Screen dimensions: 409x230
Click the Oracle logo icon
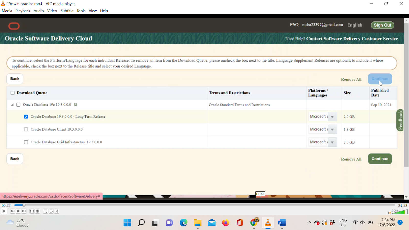point(14,26)
